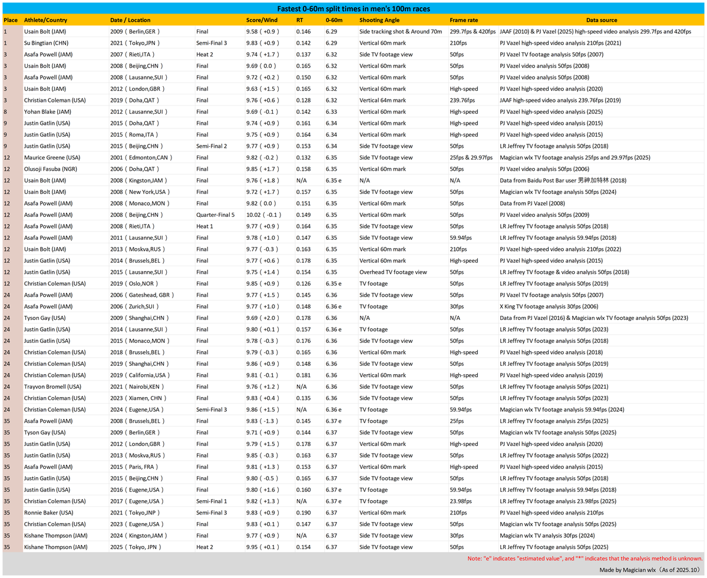The image size is (707, 578).
Task: Select the "Data source" column header
Action: pyautogui.click(x=601, y=20)
